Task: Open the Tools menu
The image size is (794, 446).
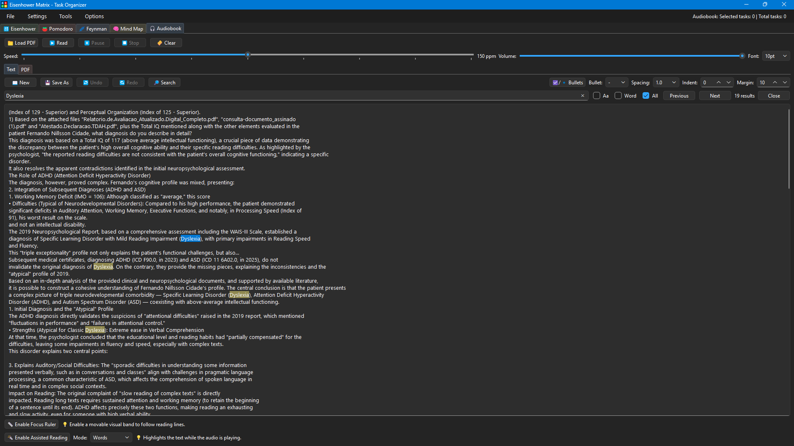Action: point(65,17)
